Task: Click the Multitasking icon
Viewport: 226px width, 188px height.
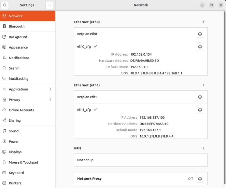Action: coord(4,78)
